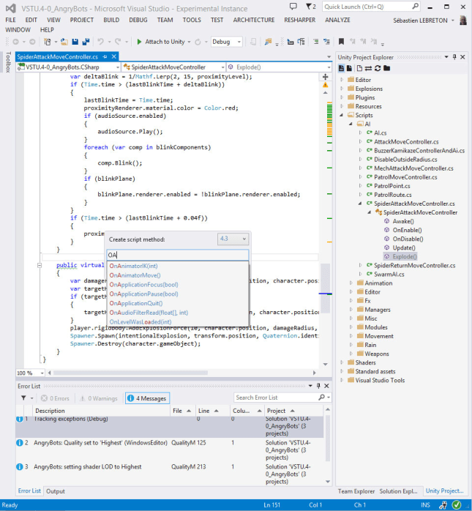This screenshot has width=472, height=511.
Task: Toggle the 0 Errors filter
Action: (55, 398)
